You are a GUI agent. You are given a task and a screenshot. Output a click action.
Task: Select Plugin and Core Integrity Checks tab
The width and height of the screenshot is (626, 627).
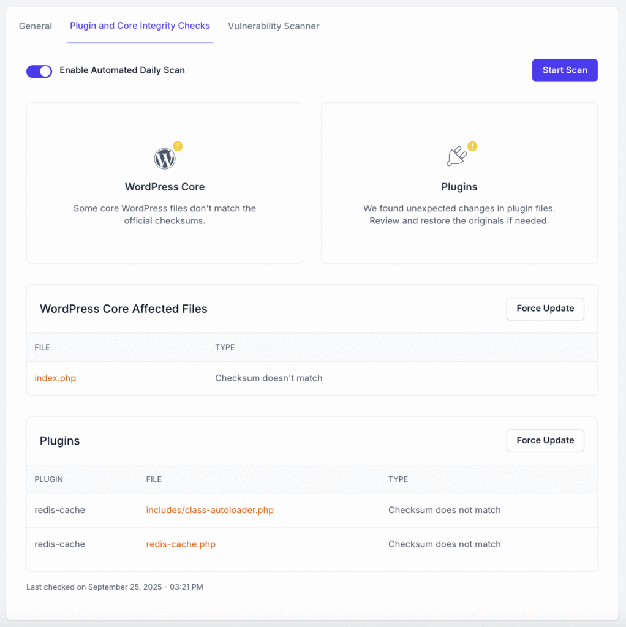[x=140, y=26]
